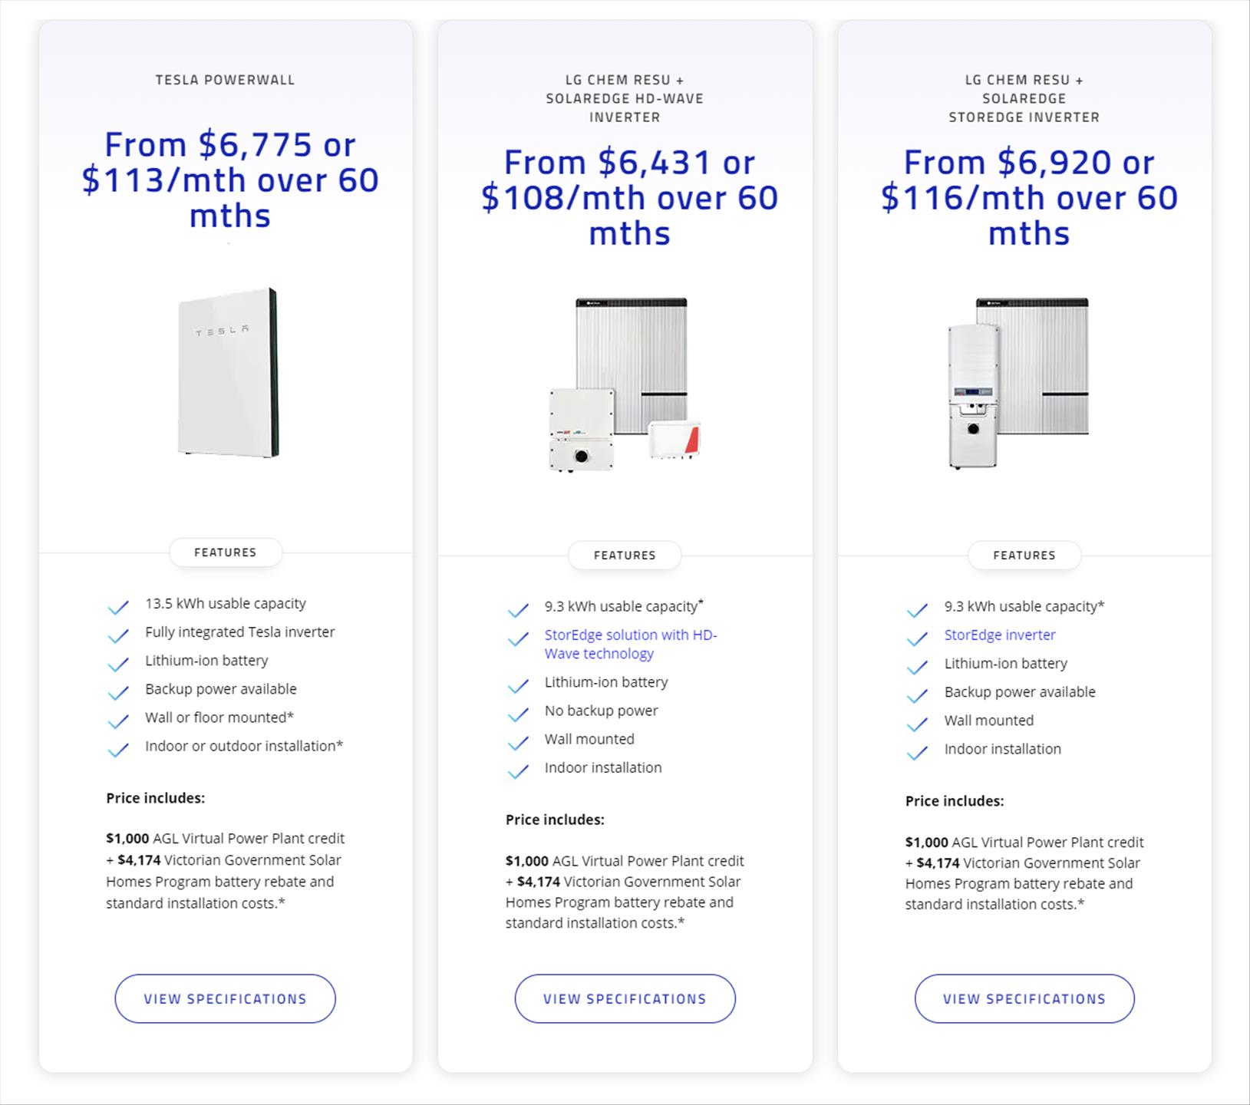
Task: Click the LG Chem HD-Wave inverter product image
Action: (625, 384)
